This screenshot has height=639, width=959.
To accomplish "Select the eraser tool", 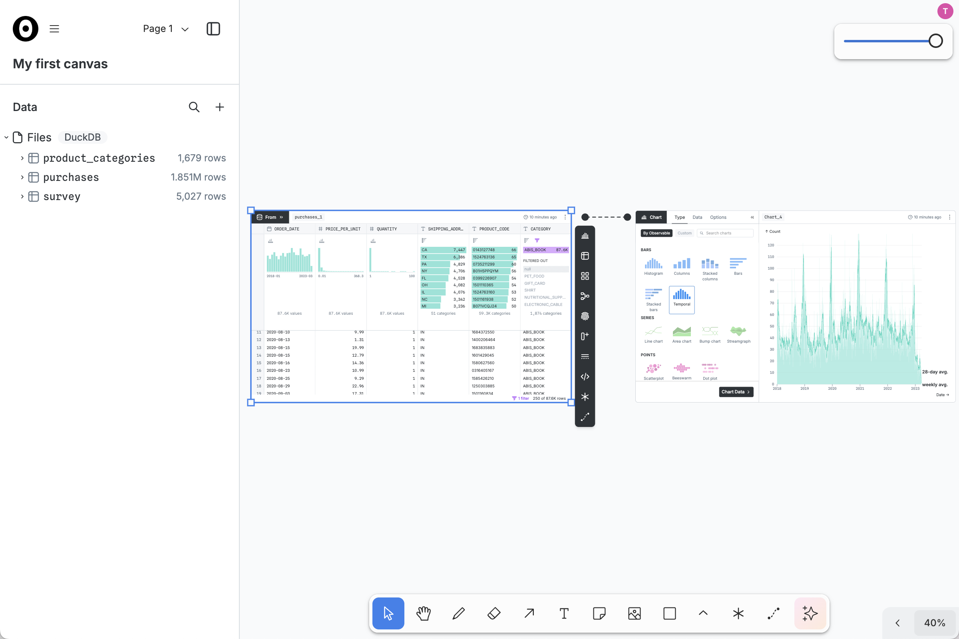I will point(493,613).
